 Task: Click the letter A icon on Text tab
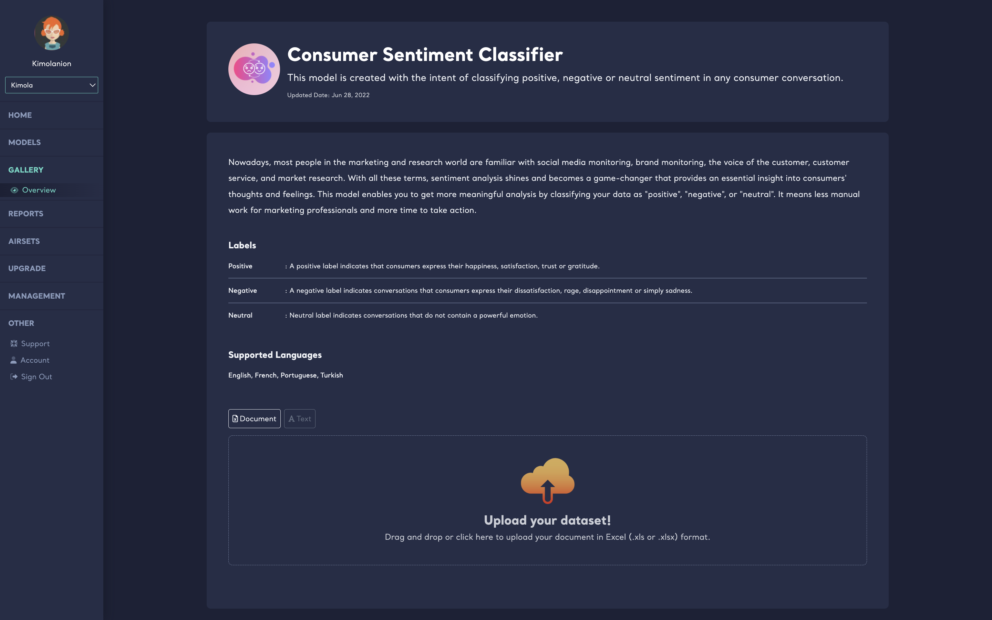[291, 418]
